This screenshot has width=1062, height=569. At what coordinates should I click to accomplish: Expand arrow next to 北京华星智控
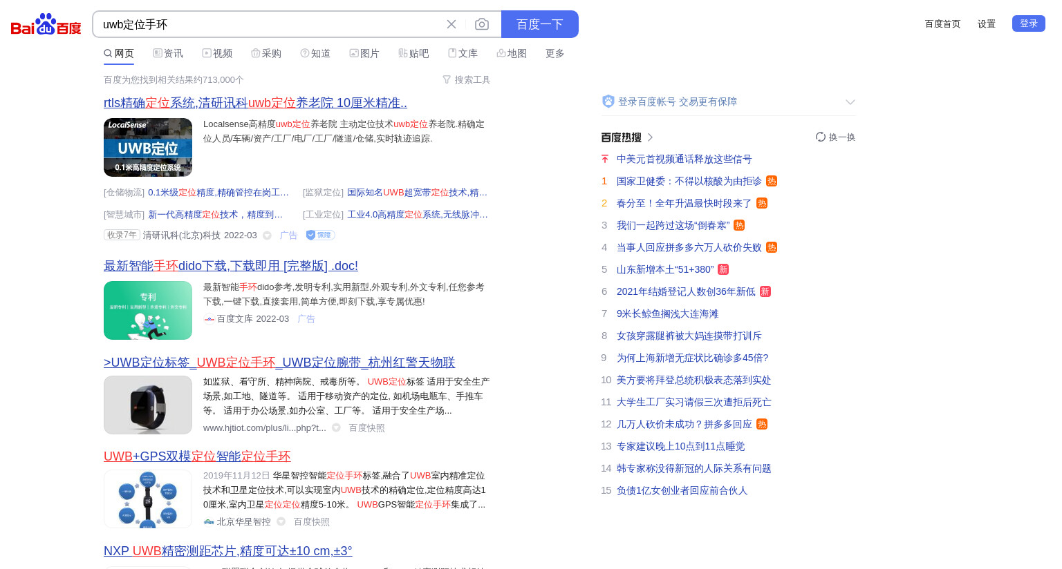281,522
